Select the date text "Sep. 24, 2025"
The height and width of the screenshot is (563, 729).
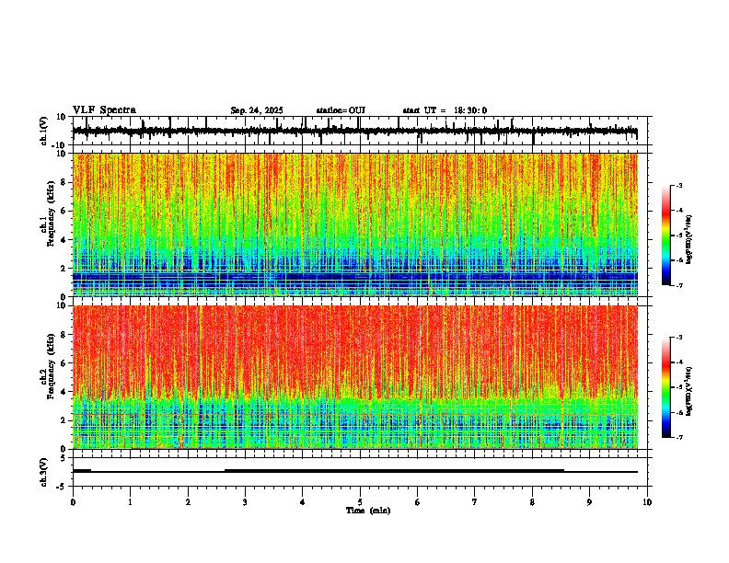pos(257,110)
